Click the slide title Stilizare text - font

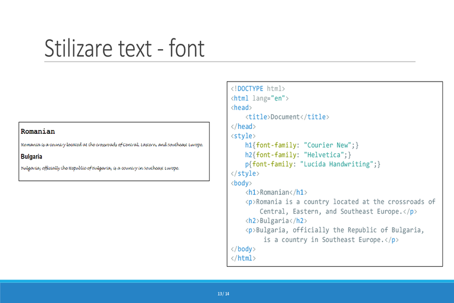pos(125,48)
